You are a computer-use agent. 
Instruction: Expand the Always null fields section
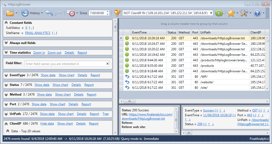(x=6, y=43)
